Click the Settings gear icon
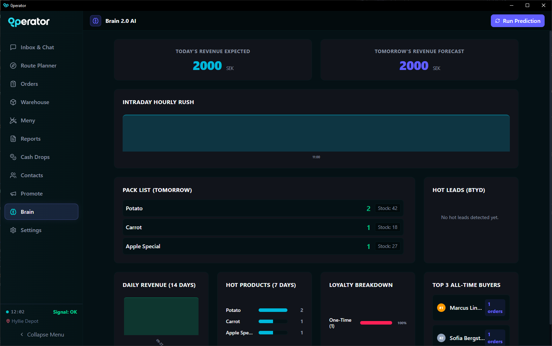The width and height of the screenshot is (552, 346). (x=13, y=230)
